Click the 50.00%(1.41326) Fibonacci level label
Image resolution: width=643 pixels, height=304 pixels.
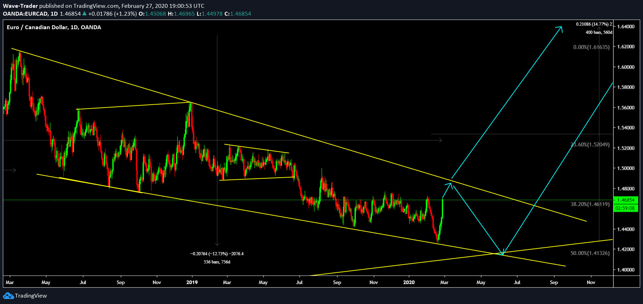[x=590, y=253]
